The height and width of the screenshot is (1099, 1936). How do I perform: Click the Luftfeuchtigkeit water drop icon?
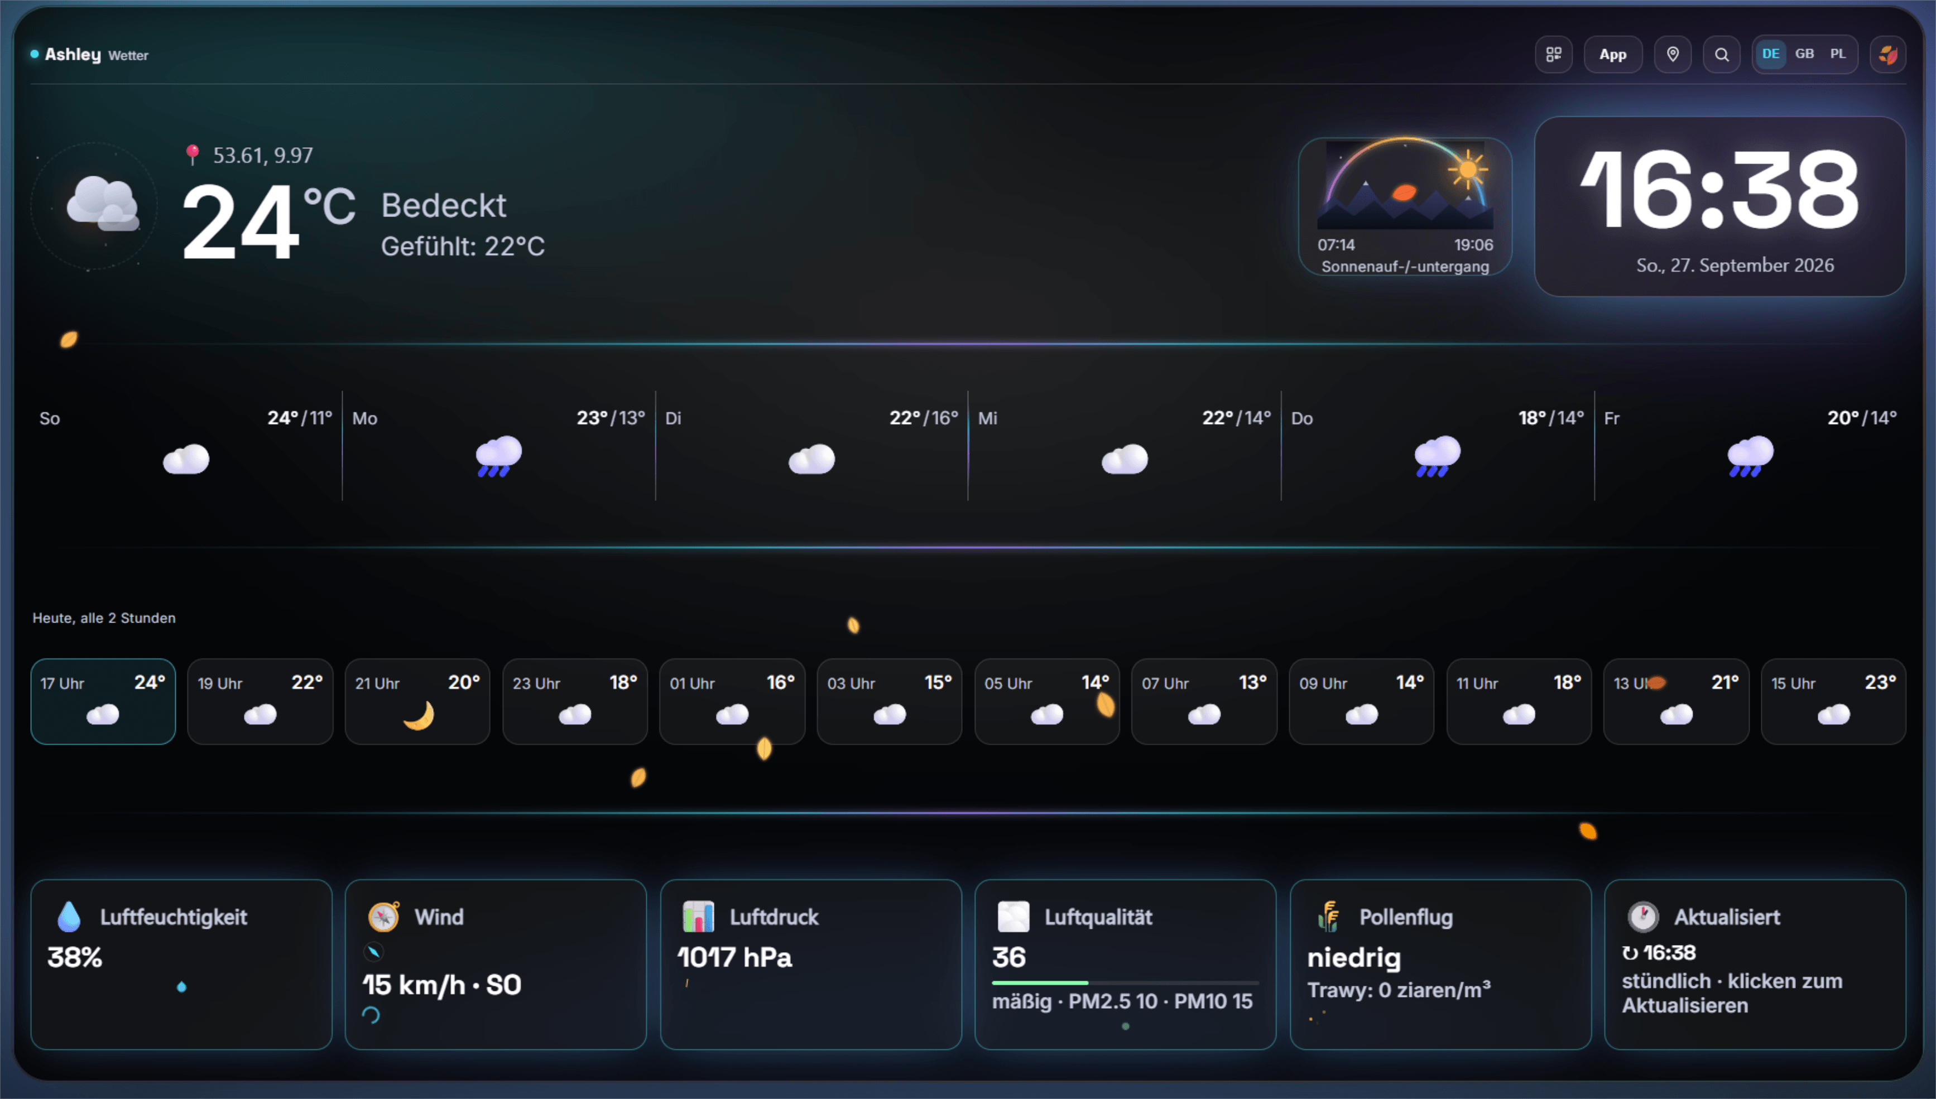click(69, 917)
